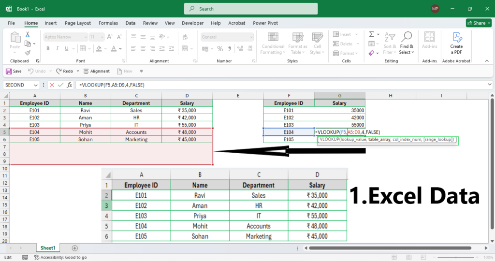495x262 pixels.
Task: Toggle Page Layout view in status bar
Action: click(409, 257)
